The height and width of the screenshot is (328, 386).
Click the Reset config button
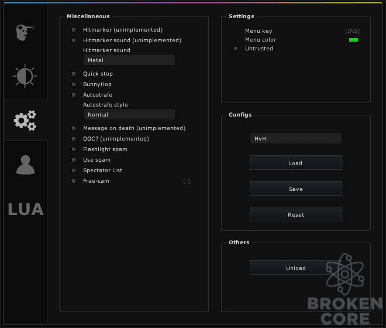tap(296, 214)
